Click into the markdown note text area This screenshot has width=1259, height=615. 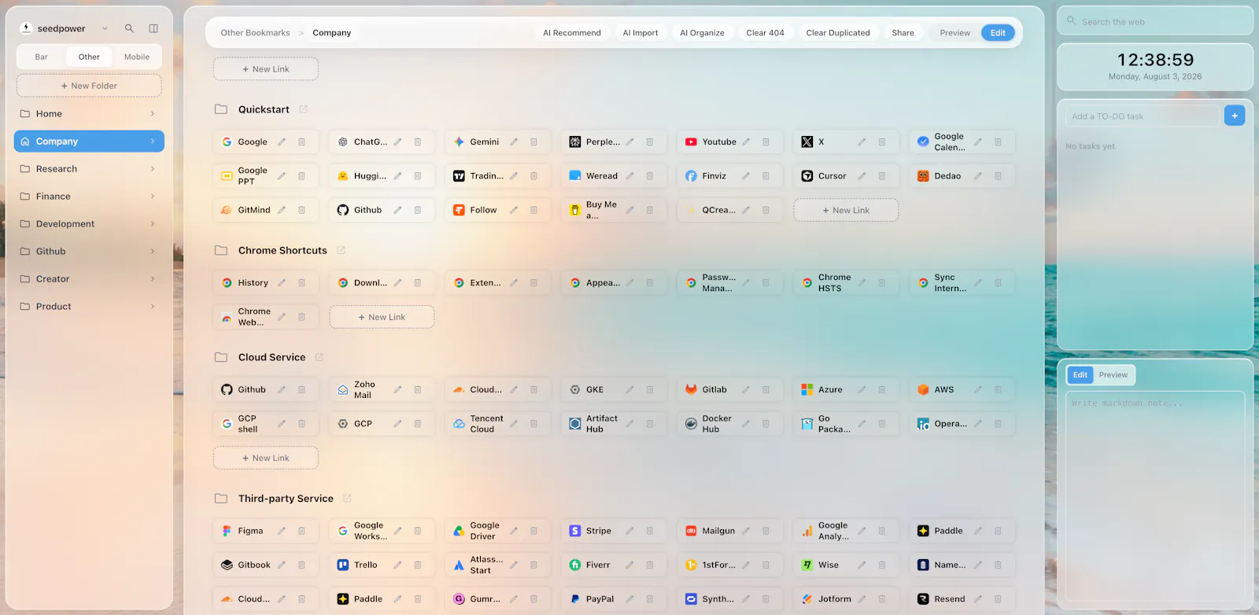click(x=1155, y=497)
